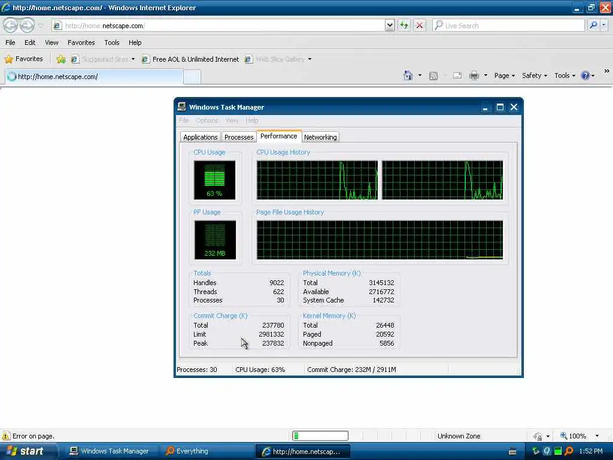Click the 1:52 PM system clock

(591, 451)
